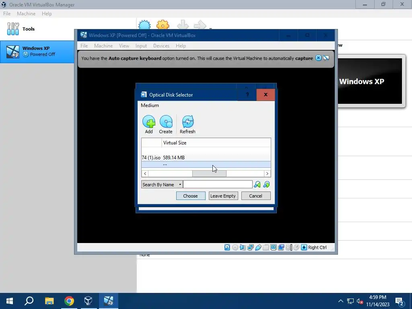Open Machine menu in VirtualBox Manager

(26, 13)
